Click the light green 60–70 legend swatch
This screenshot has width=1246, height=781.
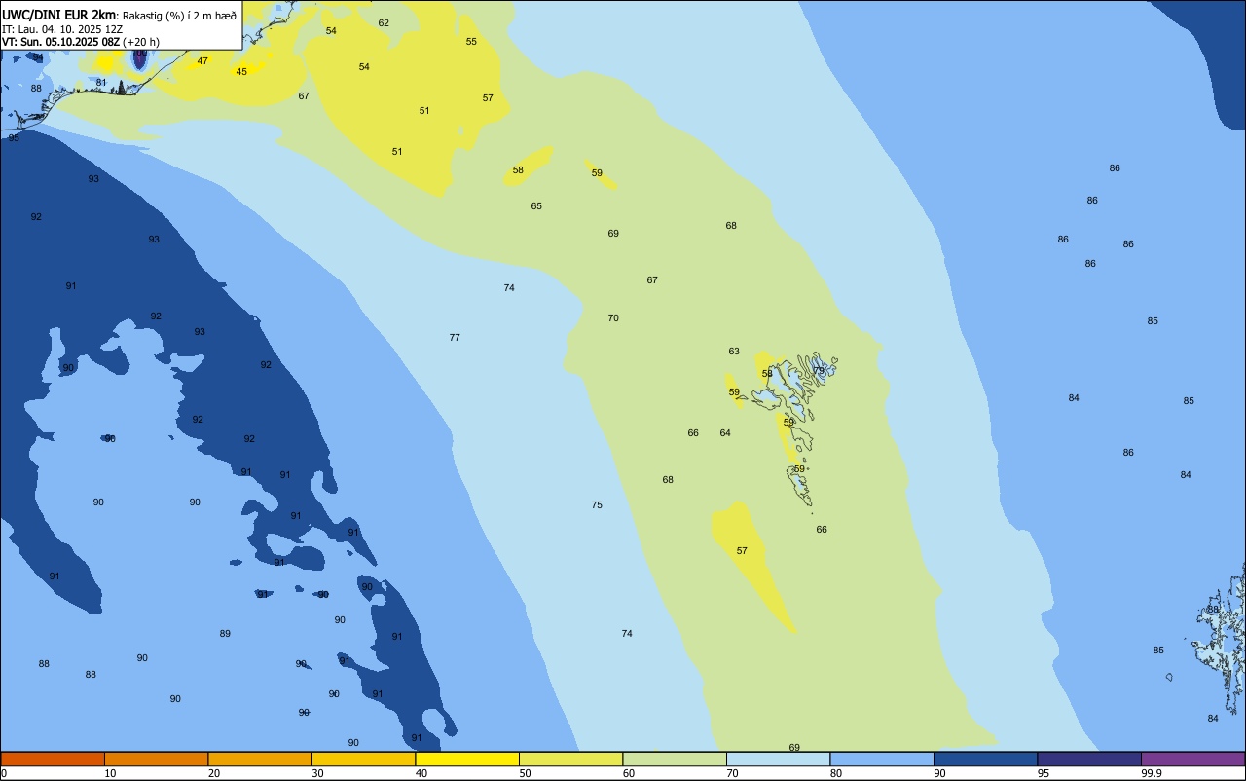tap(675, 759)
